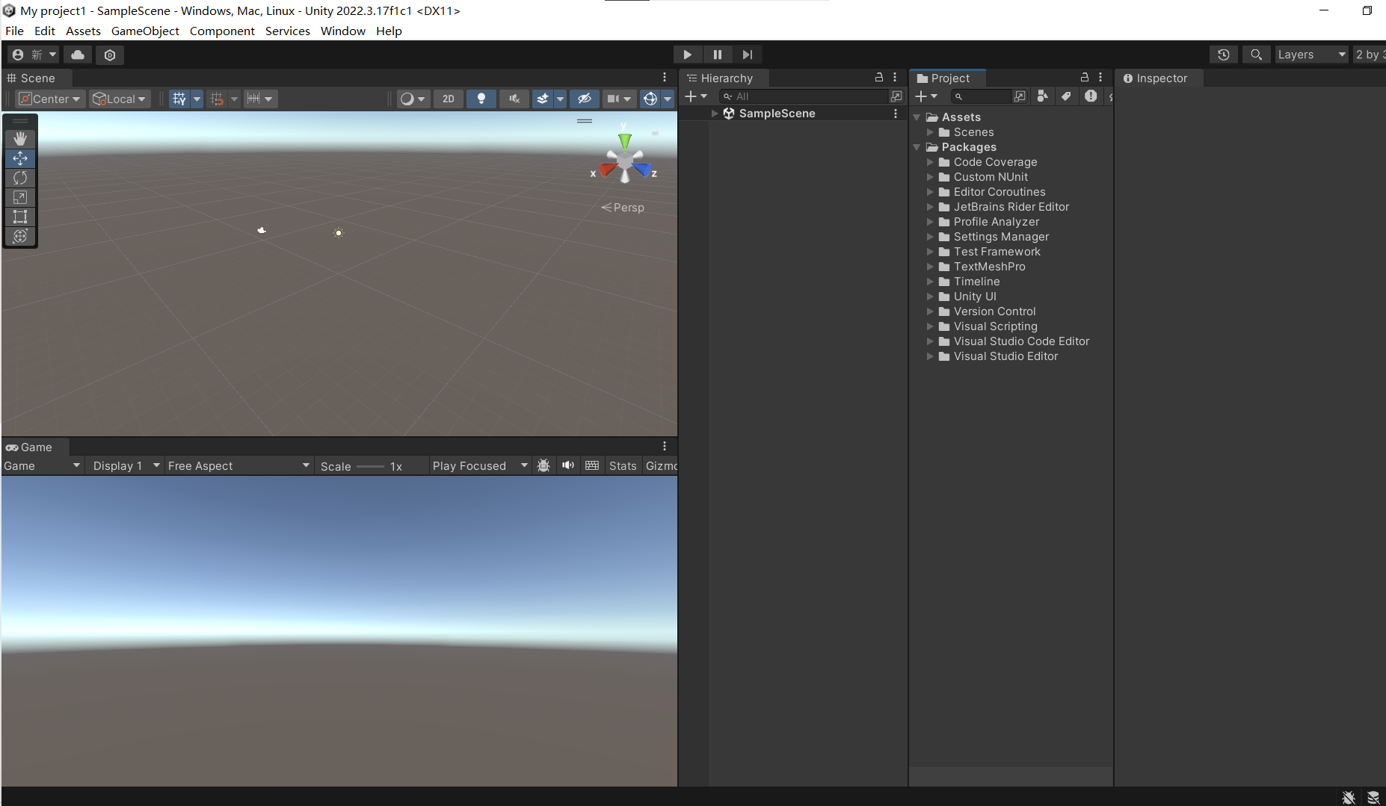This screenshot has width=1386, height=806.
Task: Search by label in Project panel
Action: pos(1066,96)
